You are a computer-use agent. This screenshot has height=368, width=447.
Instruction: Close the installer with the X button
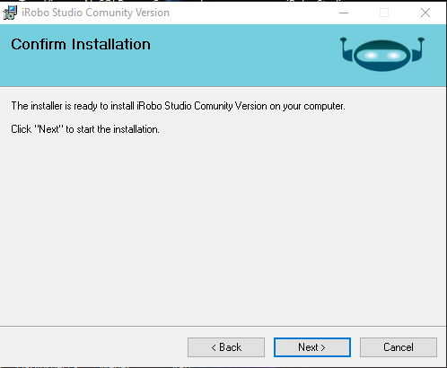click(425, 13)
